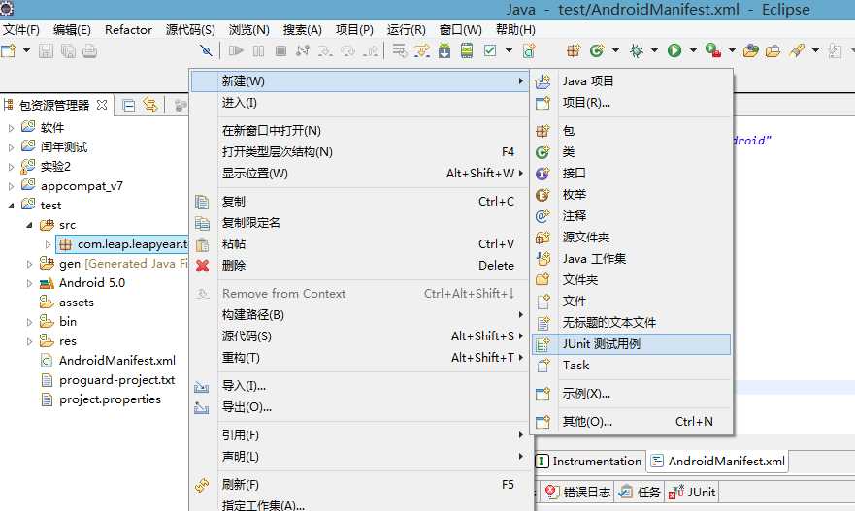Select project.properties in the tree
Screen dimensions: 855x511
pos(110,399)
